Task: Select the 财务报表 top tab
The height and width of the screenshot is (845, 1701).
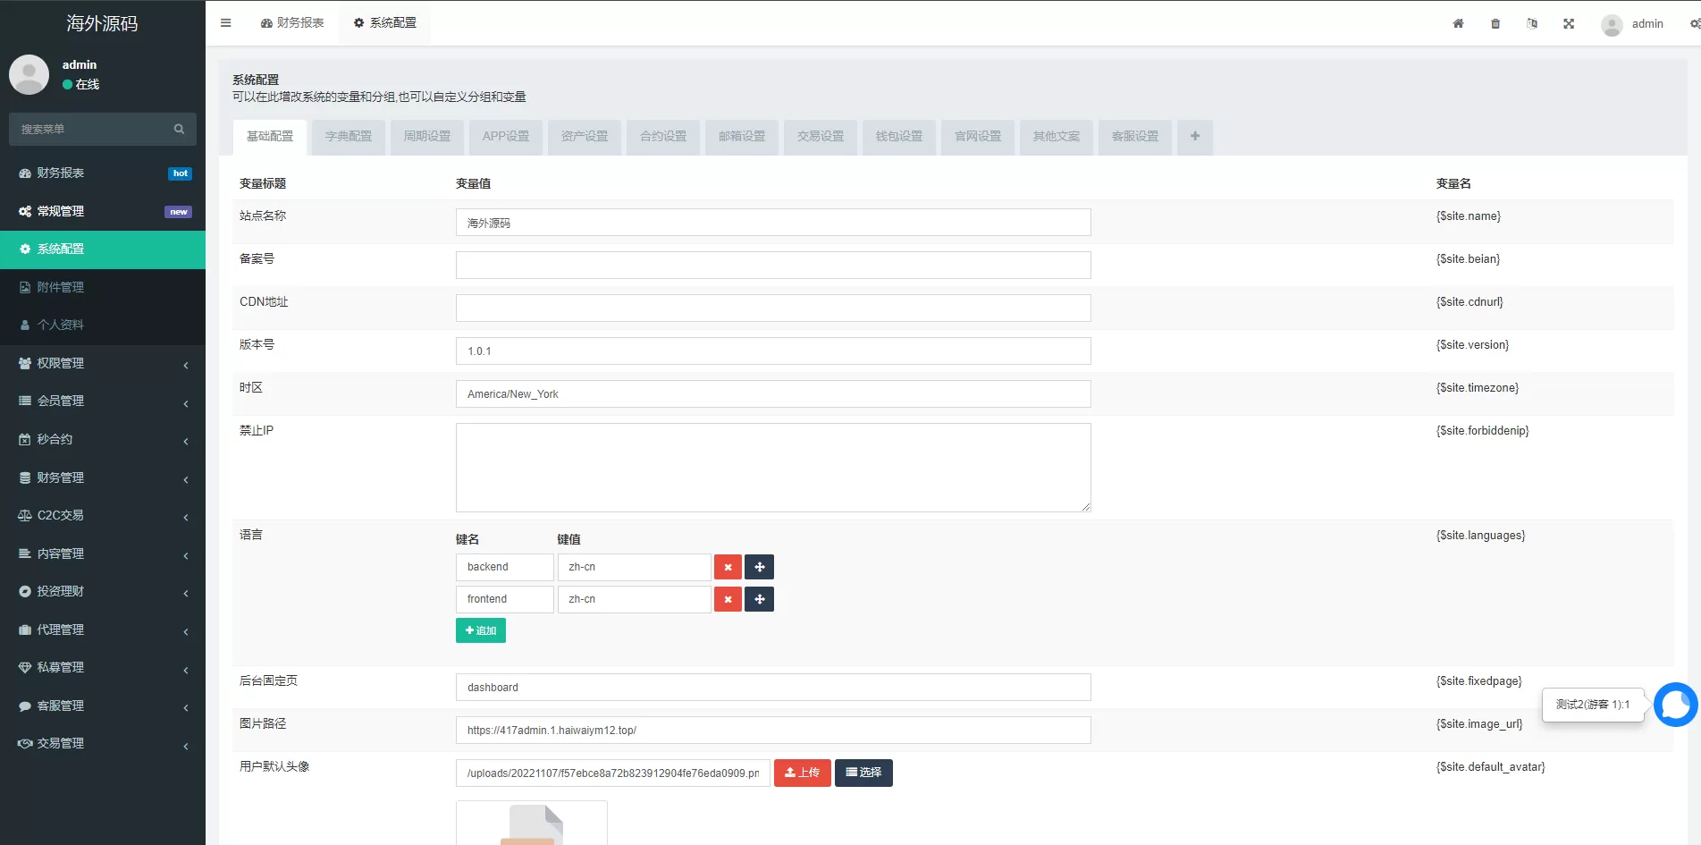Action: [x=292, y=23]
